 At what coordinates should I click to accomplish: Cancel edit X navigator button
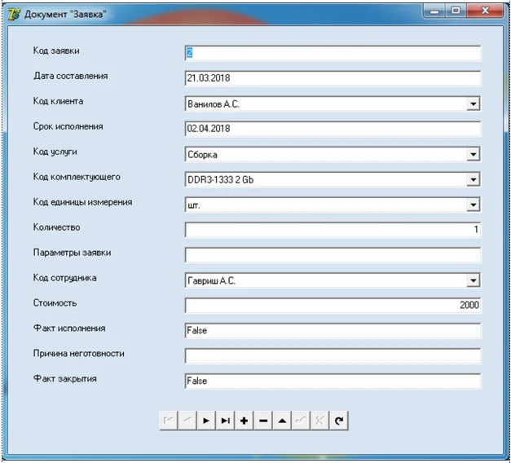pos(319,421)
